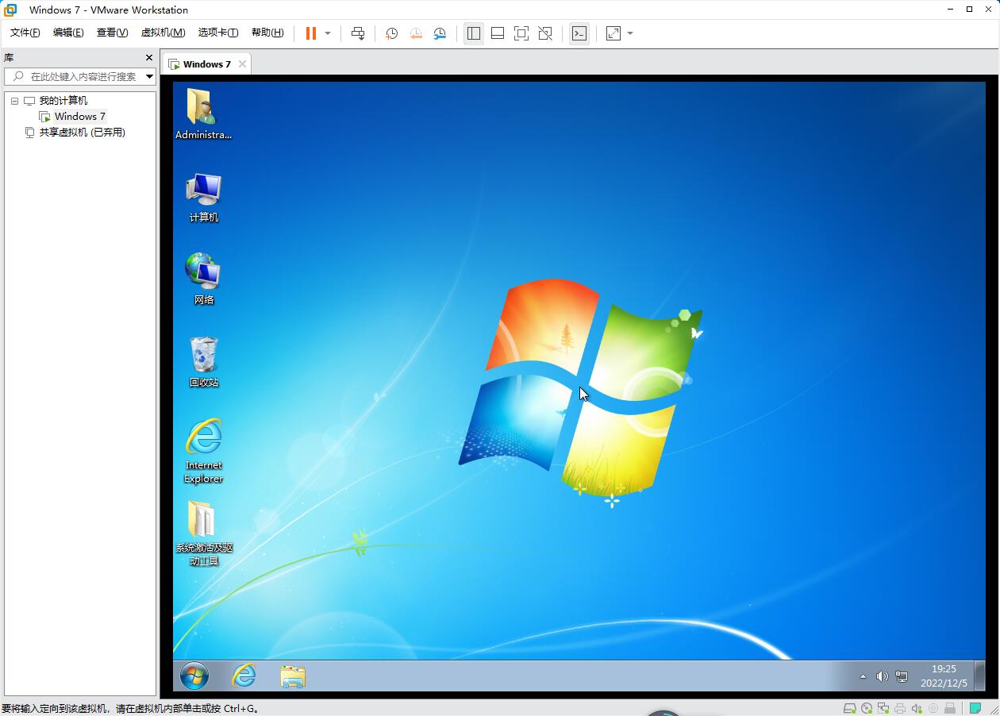Screen dimensions: 1000x716
Task: Click the printer status icon
Action: click(x=900, y=708)
